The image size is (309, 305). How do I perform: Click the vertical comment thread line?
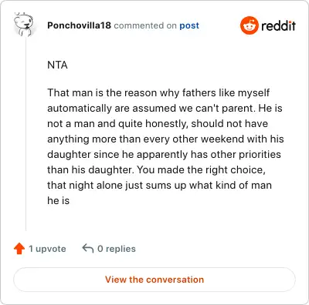coord(25,133)
